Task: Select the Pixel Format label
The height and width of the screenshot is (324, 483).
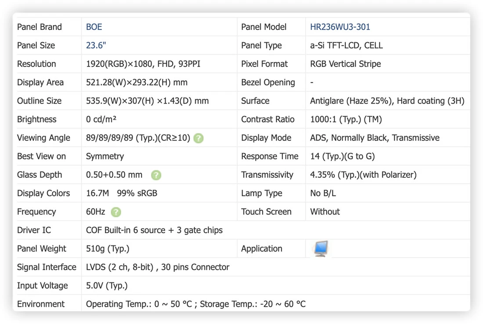Action: (264, 64)
